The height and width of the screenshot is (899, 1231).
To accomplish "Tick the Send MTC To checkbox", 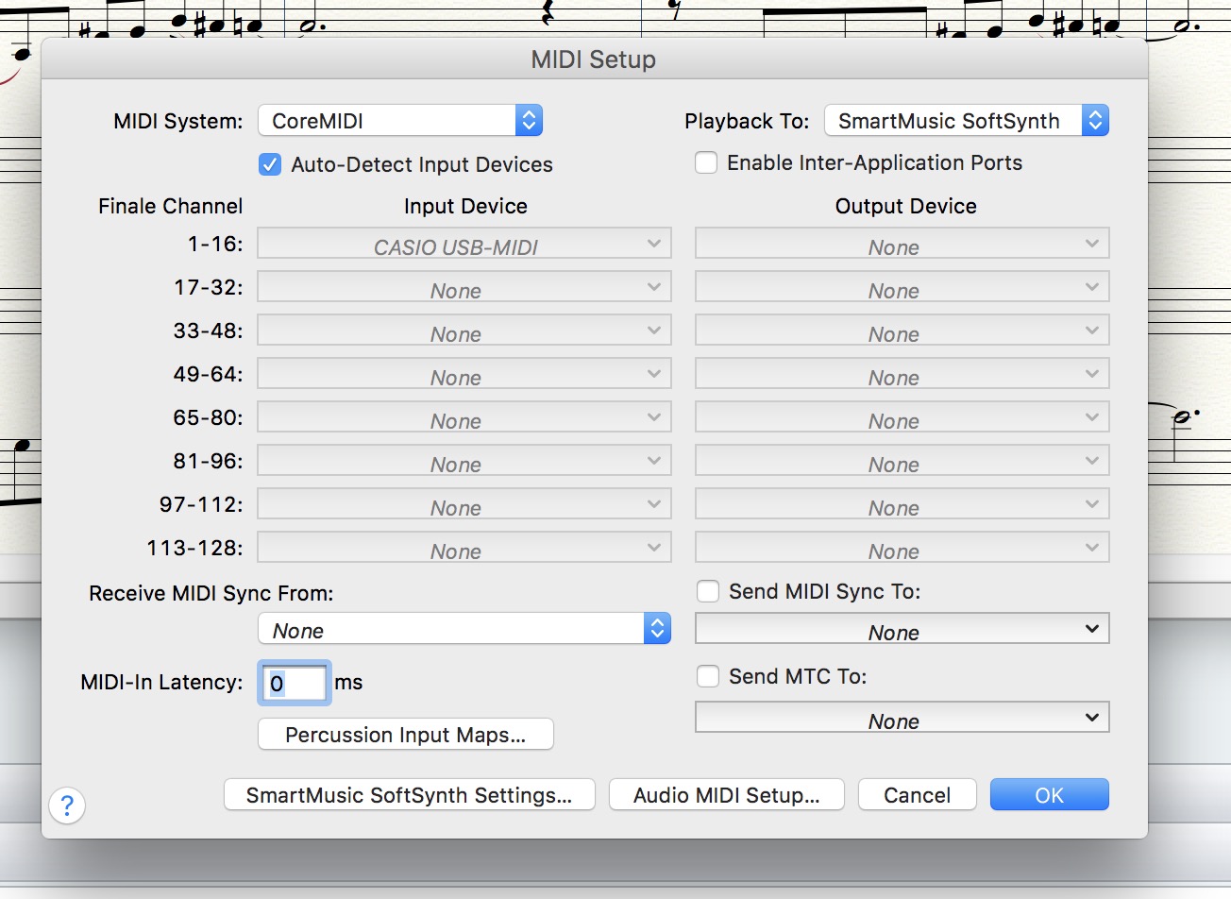I will pyautogui.click(x=707, y=676).
